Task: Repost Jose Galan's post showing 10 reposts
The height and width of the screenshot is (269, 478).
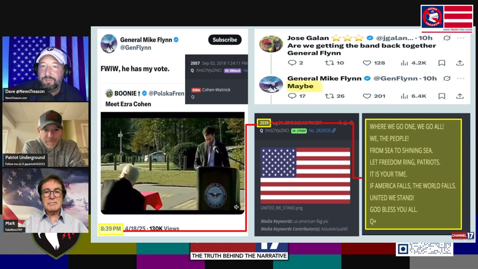Action: pyautogui.click(x=334, y=63)
